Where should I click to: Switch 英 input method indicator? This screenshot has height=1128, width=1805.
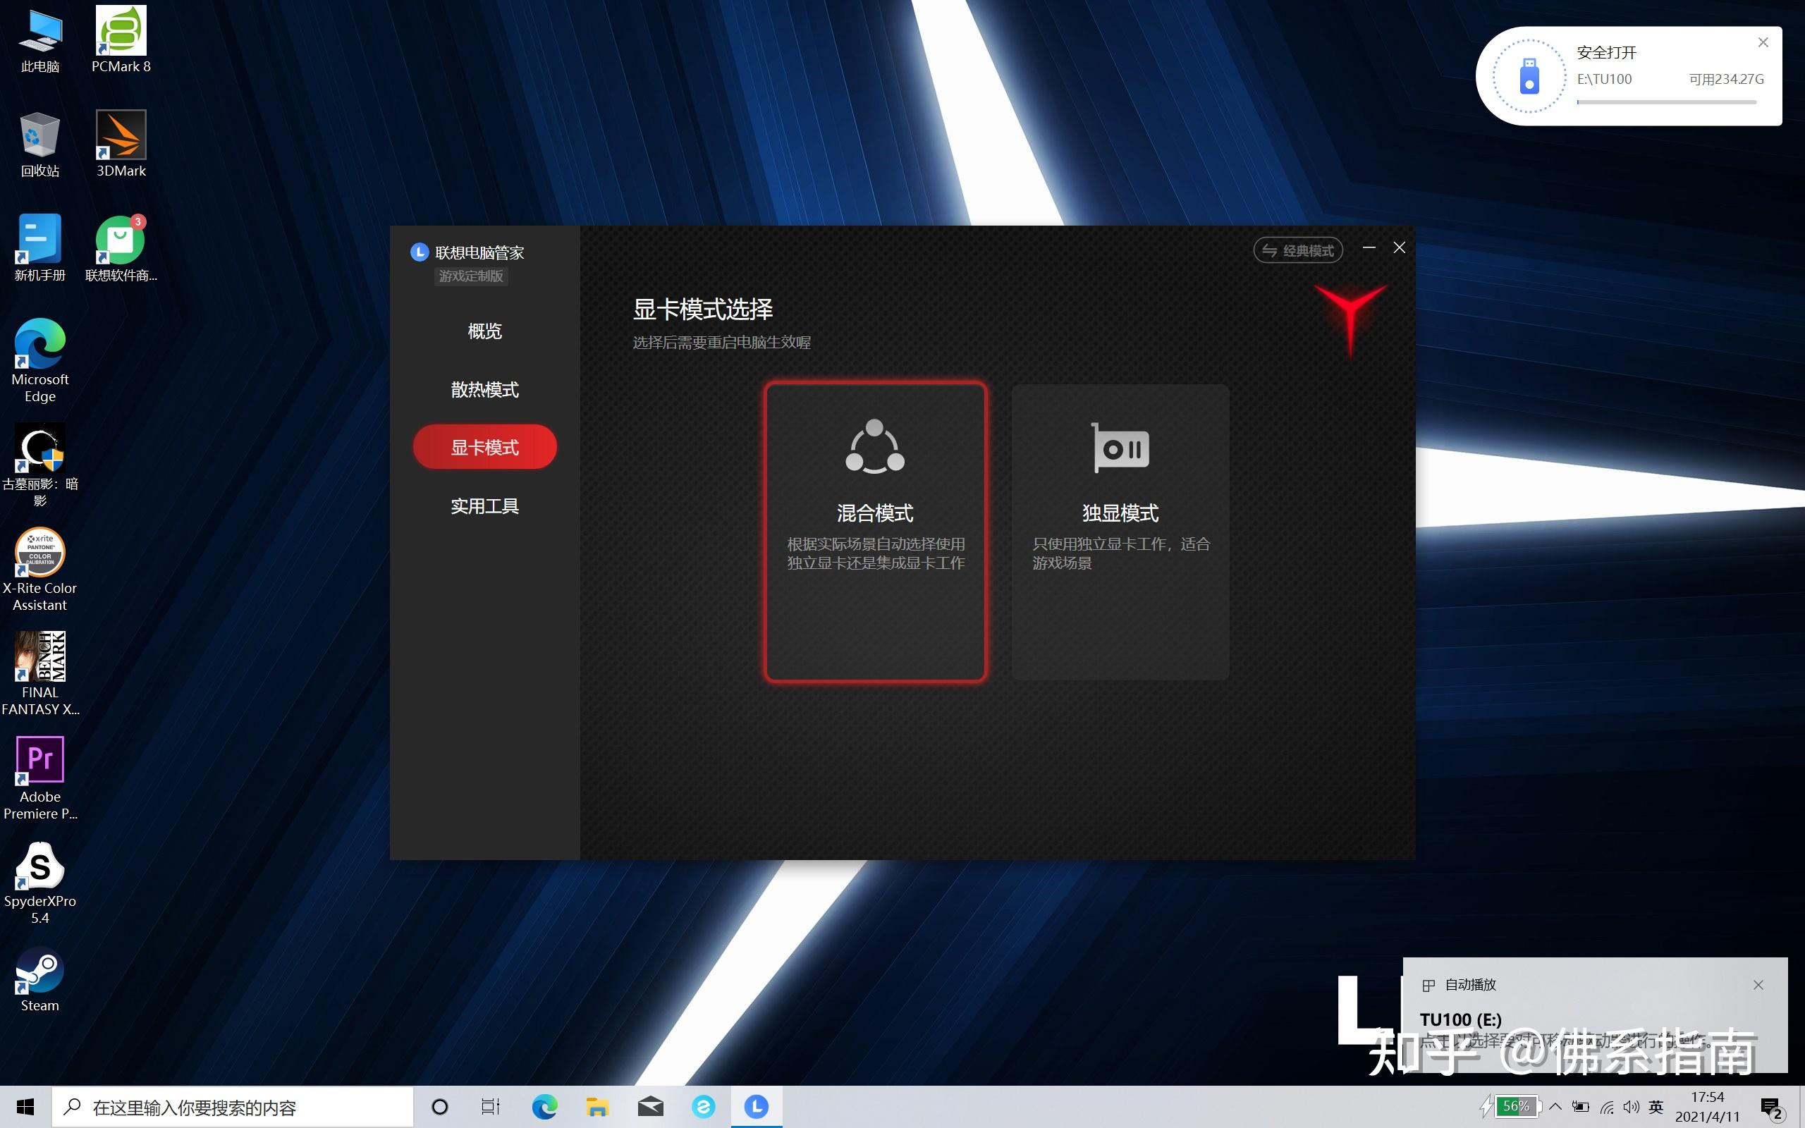1656,1107
